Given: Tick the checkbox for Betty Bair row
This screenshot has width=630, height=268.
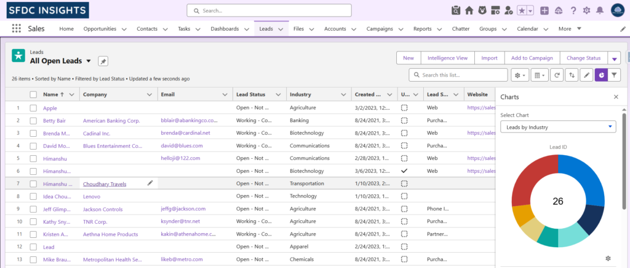Looking at the screenshot, I should coord(33,121).
